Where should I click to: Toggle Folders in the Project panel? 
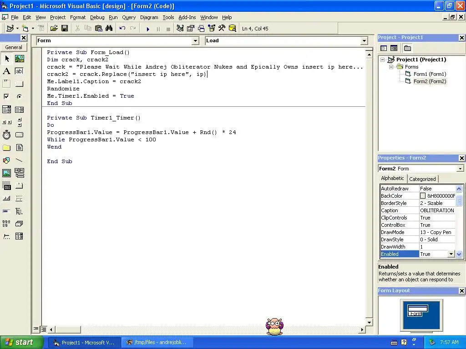407,48
